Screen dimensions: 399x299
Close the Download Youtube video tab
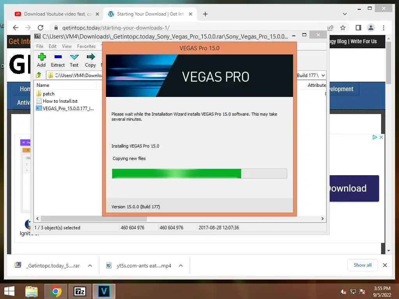[x=97, y=14]
